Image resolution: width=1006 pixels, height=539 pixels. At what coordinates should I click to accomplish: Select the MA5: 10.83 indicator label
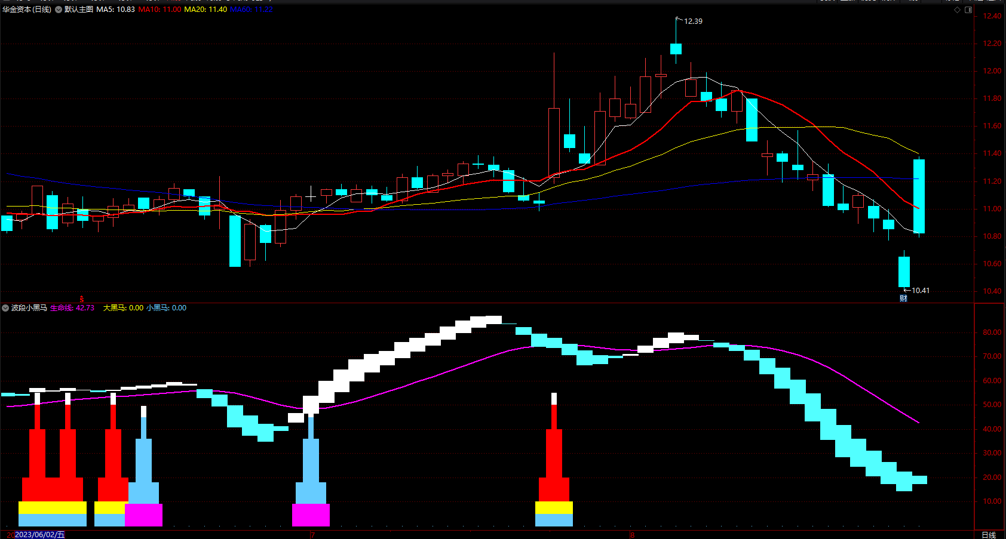[x=116, y=10]
